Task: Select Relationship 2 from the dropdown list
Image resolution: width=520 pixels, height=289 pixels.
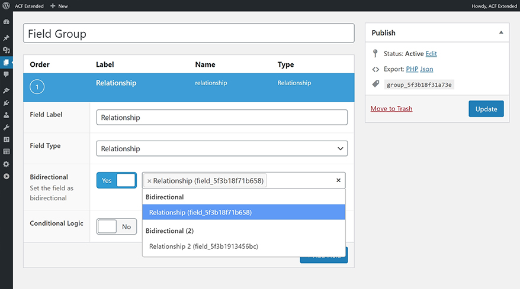Action: pos(204,246)
